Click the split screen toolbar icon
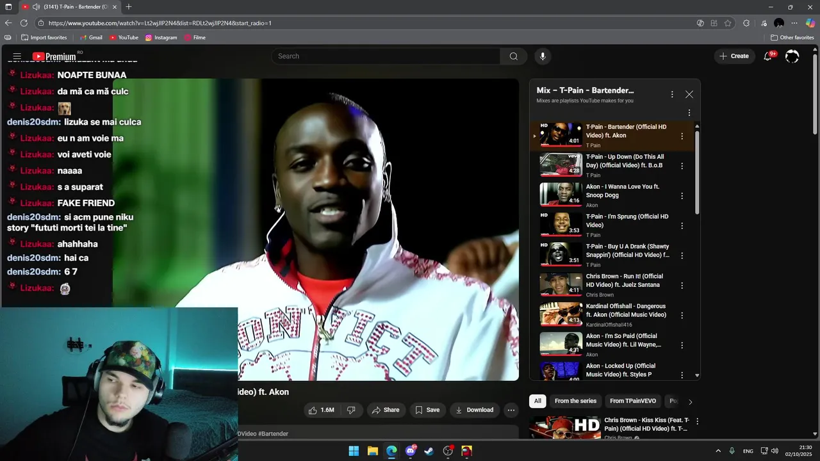The width and height of the screenshot is (820, 461). (714, 23)
